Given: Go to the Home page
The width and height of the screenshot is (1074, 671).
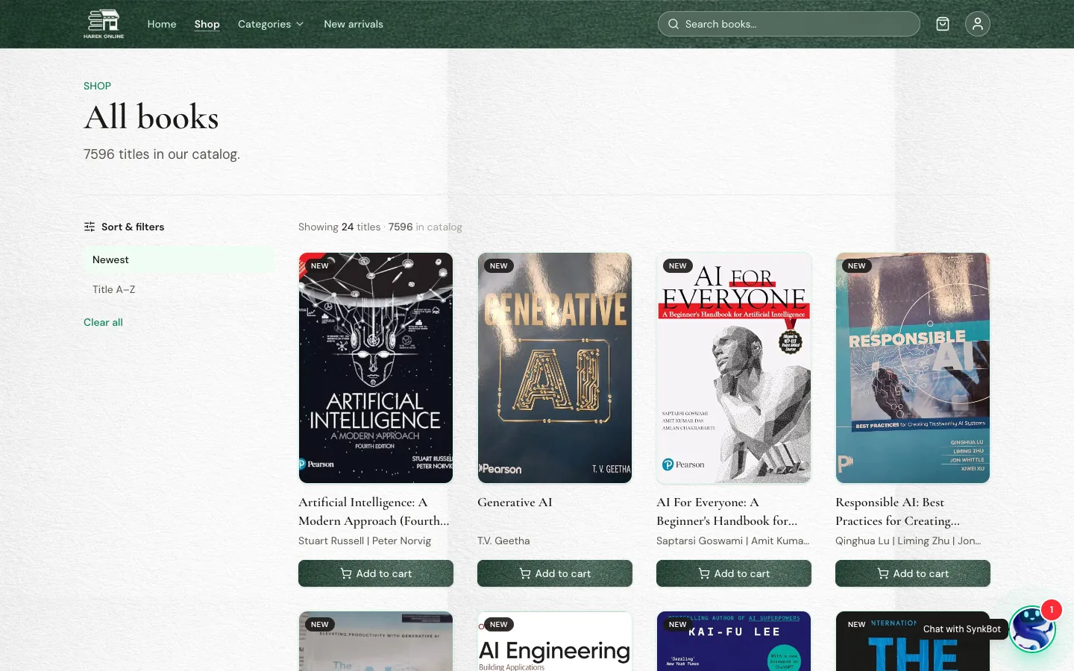Looking at the screenshot, I should (x=162, y=24).
